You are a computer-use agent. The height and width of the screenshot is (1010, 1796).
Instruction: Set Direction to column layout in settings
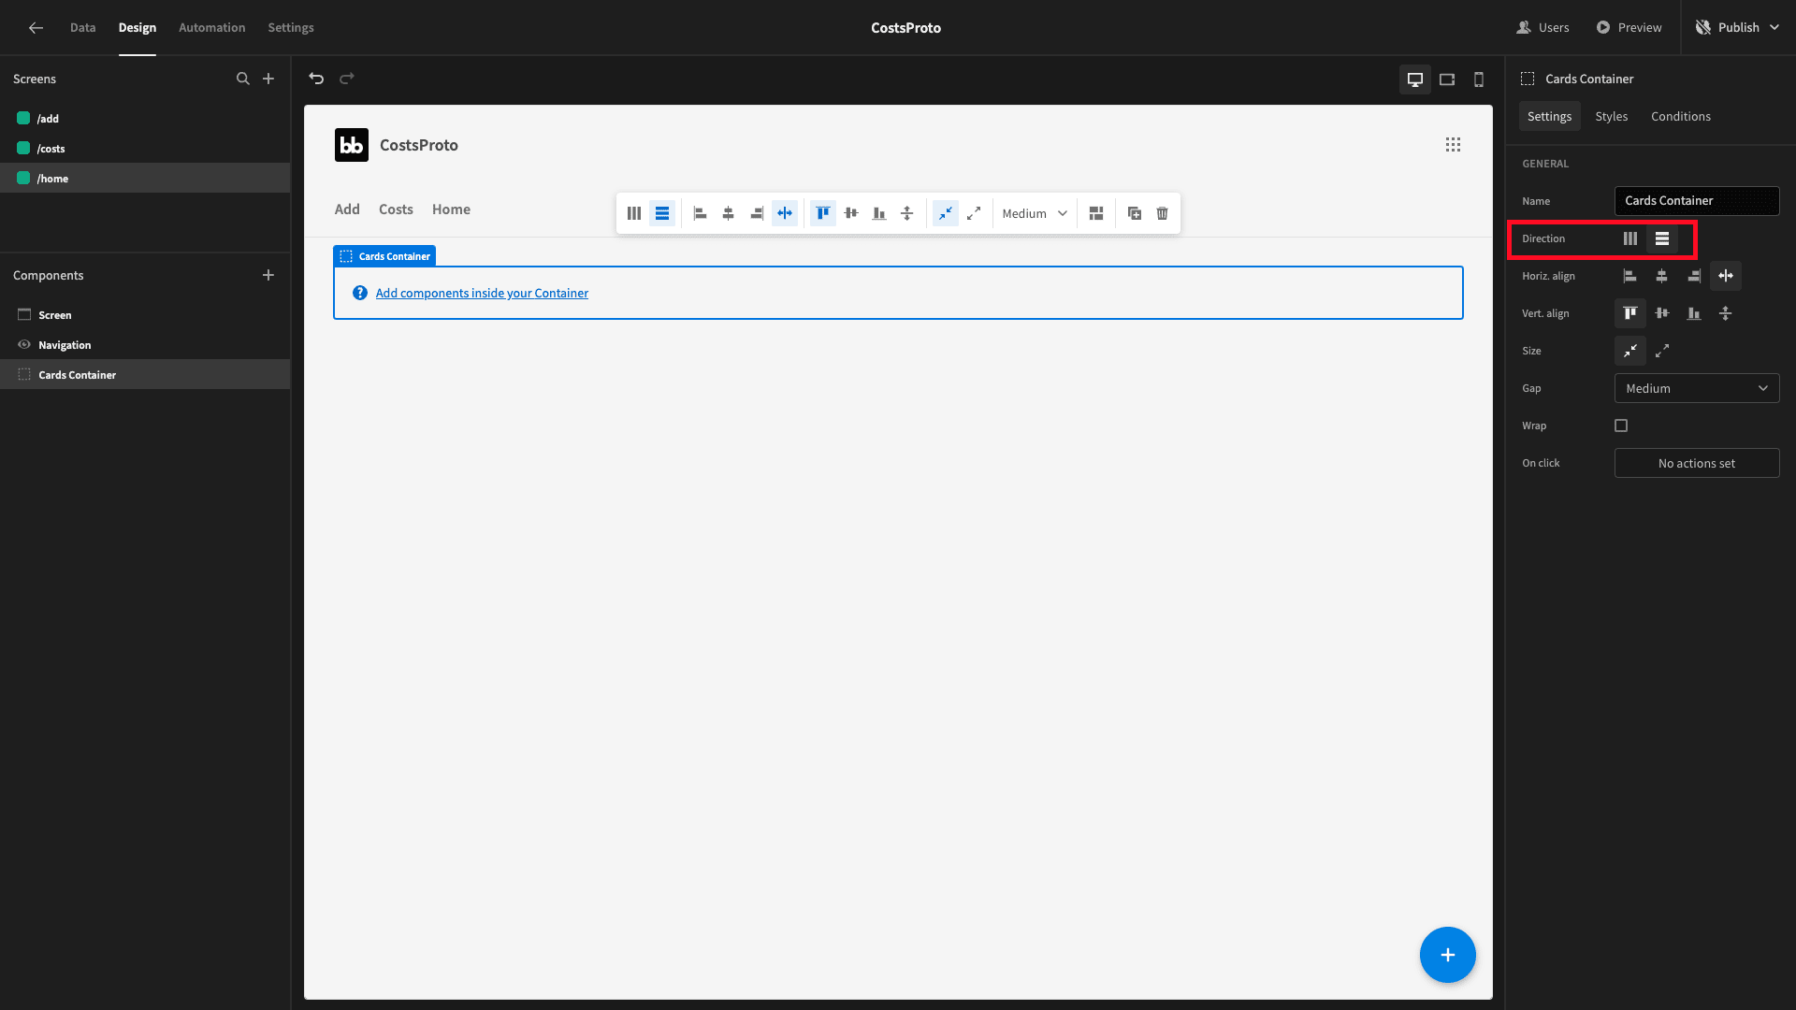coord(1630,238)
